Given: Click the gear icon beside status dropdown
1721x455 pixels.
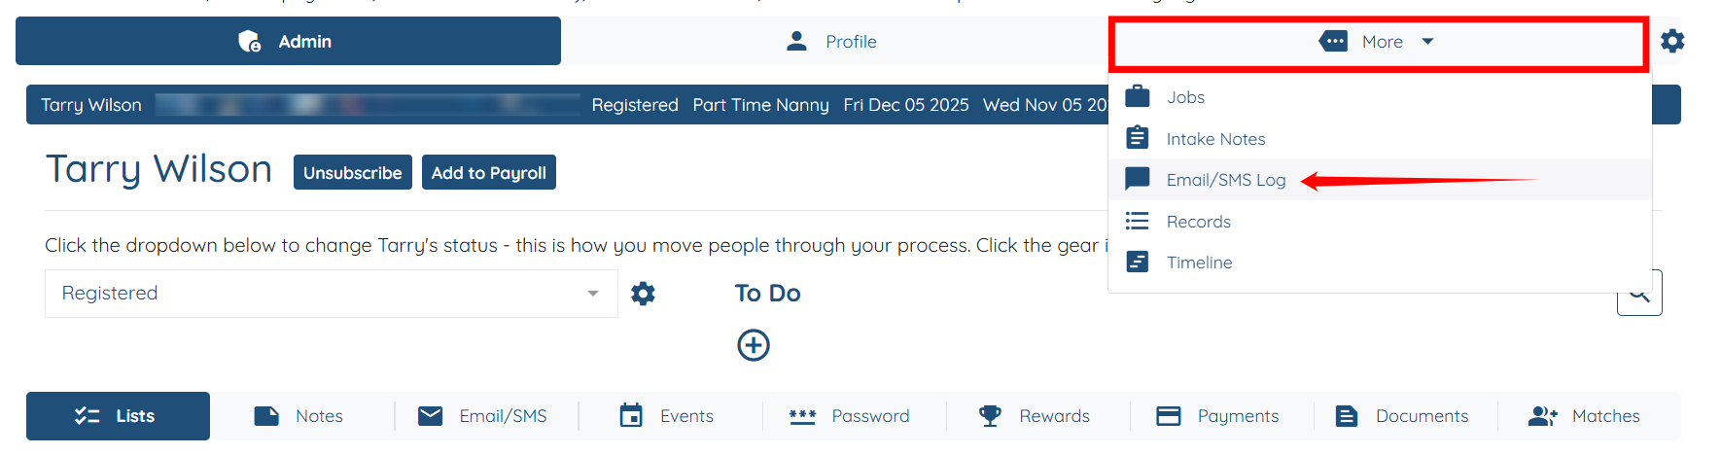Looking at the screenshot, I should [x=643, y=294].
